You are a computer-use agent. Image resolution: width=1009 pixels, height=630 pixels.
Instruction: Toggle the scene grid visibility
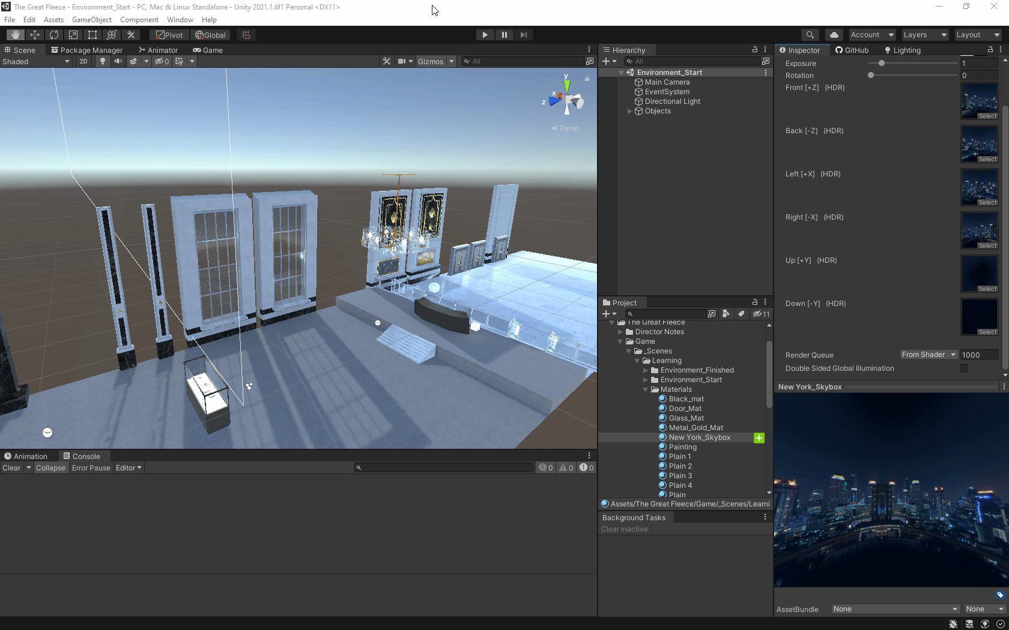pyautogui.click(x=179, y=61)
